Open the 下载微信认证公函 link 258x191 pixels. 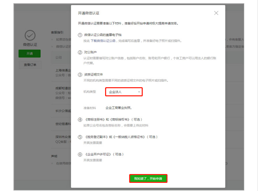pyautogui.click(x=103, y=41)
